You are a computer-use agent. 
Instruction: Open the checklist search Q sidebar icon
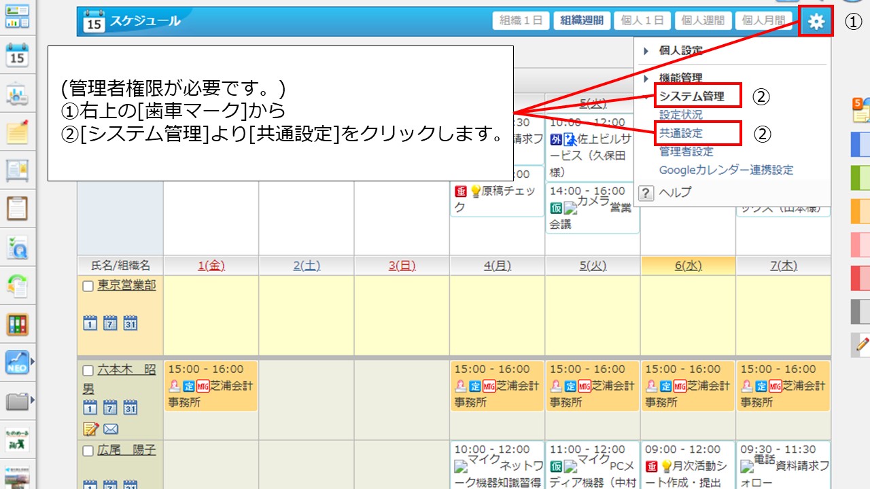pyautogui.click(x=17, y=247)
